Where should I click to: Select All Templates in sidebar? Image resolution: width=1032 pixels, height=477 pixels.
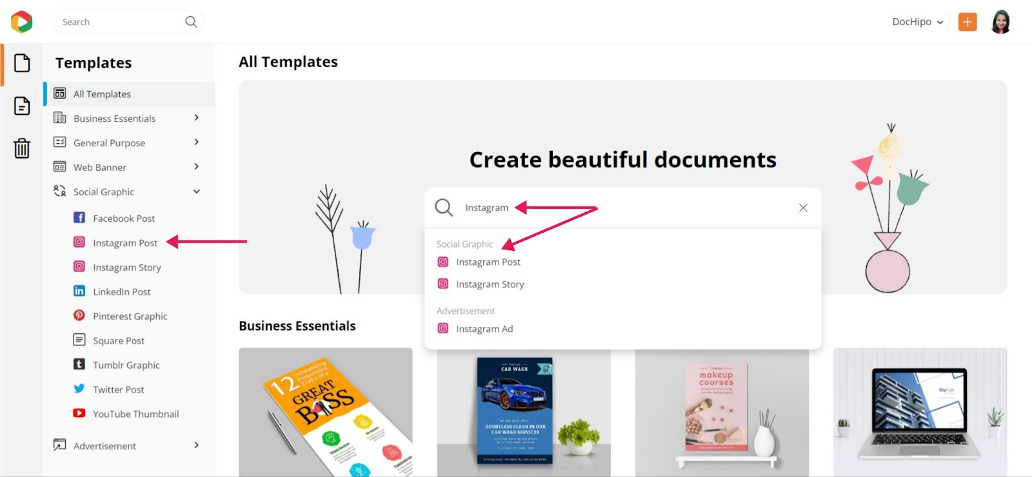click(130, 94)
